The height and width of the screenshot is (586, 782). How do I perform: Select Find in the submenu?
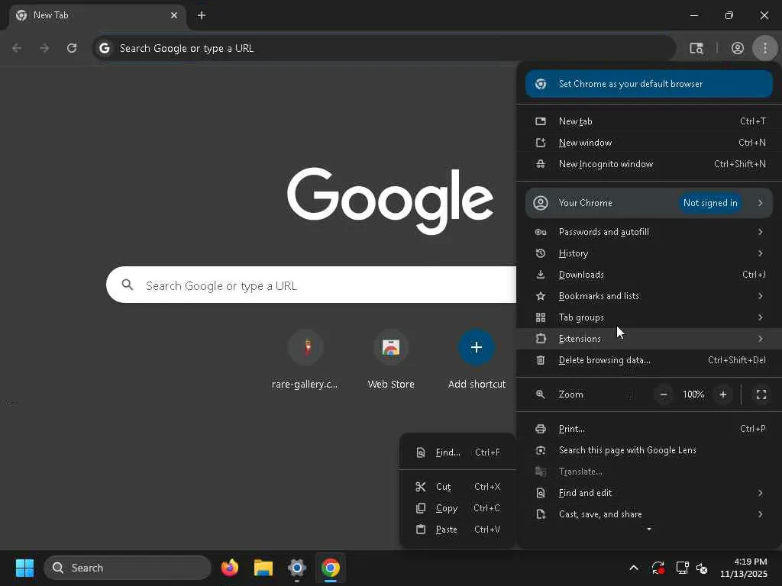(x=457, y=452)
